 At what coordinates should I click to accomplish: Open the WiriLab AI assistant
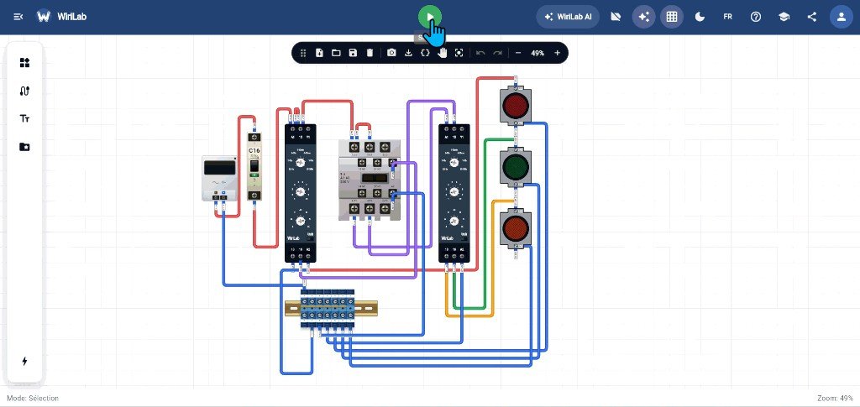coord(568,17)
